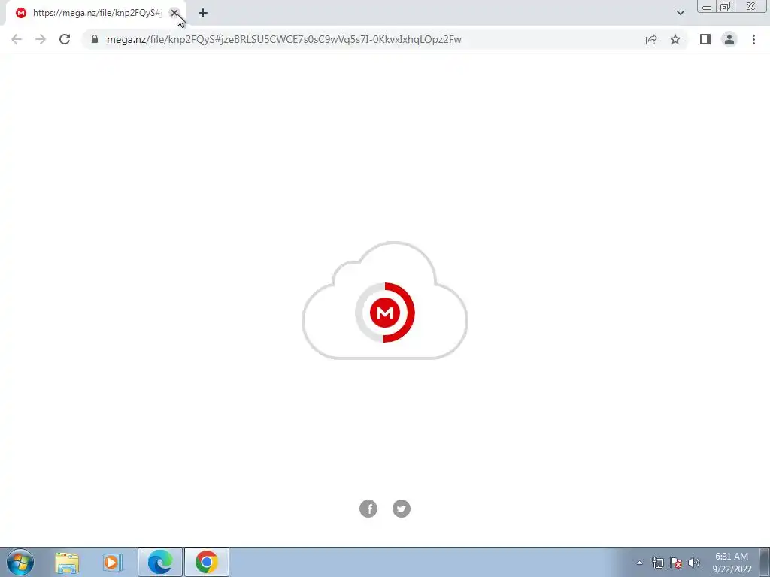Share this page icon in the address bar
This screenshot has height=577, width=770.
(x=651, y=39)
